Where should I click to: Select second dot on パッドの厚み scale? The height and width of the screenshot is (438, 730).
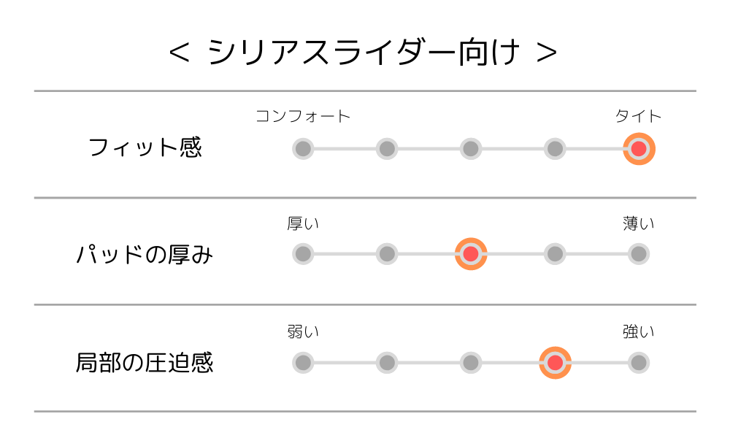point(387,254)
